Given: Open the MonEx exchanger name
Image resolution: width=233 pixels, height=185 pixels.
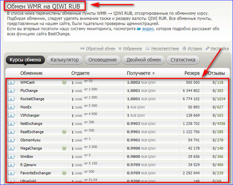Looking at the screenshot, I should [26, 107].
